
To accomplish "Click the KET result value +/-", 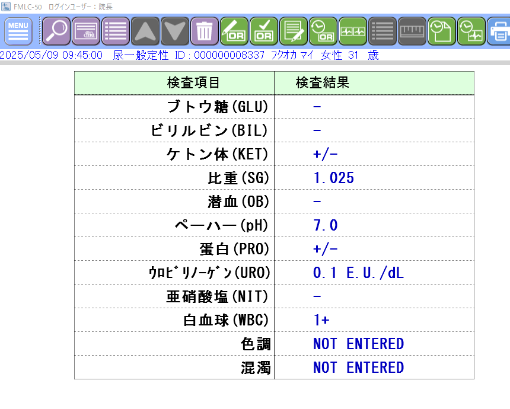I will pyautogui.click(x=325, y=154).
